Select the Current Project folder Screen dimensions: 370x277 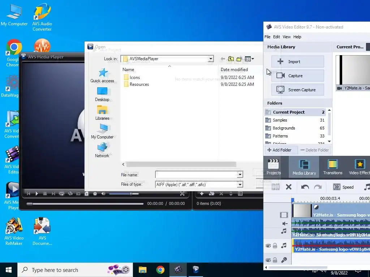pos(295,112)
